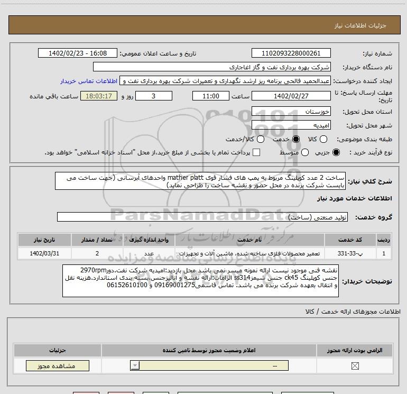Click the quantity cell 2
Screen dimensions: 407x394
(x=97, y=253)
